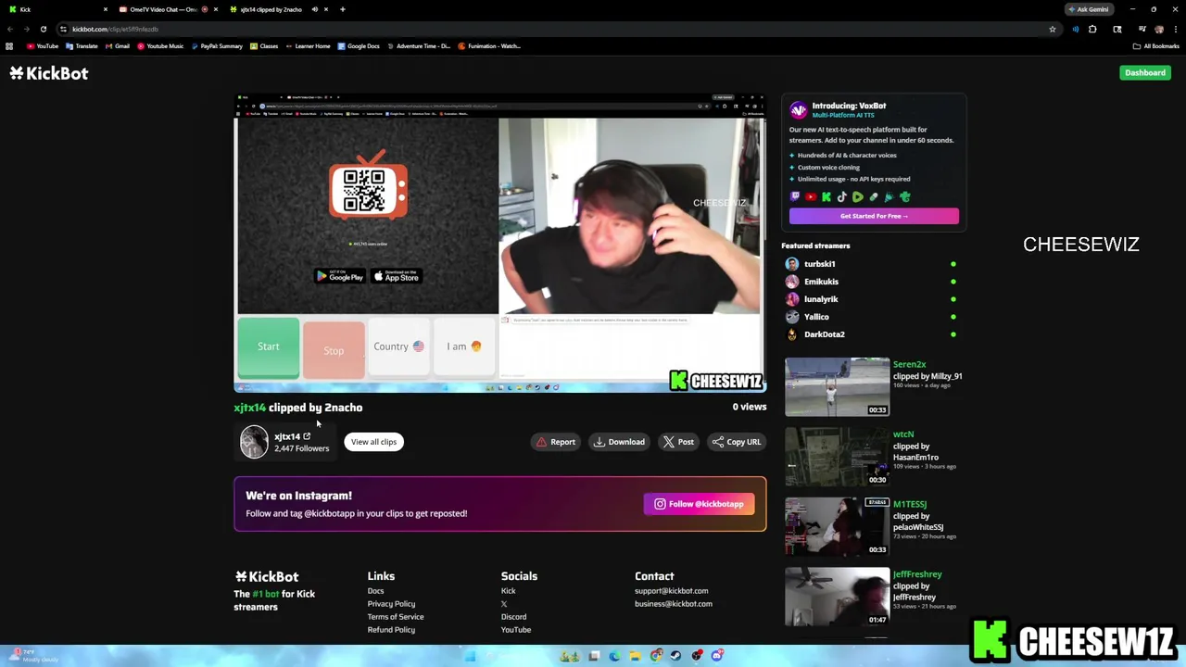The width and height of the screenshot is (1186, 667).
Task: Switch to the Kick tab
Action: pos(56,9)
